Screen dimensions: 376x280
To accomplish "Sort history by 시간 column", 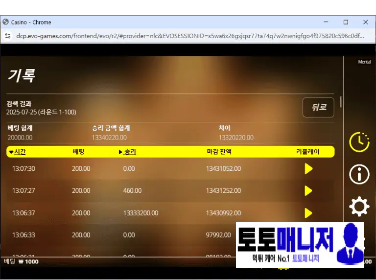I will (x=18, y=152).
